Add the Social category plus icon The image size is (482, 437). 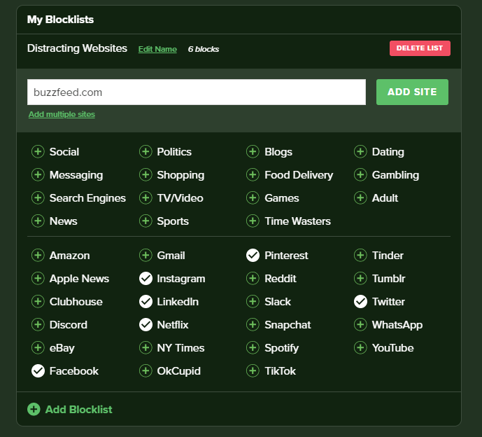click(x=38, y=152)
